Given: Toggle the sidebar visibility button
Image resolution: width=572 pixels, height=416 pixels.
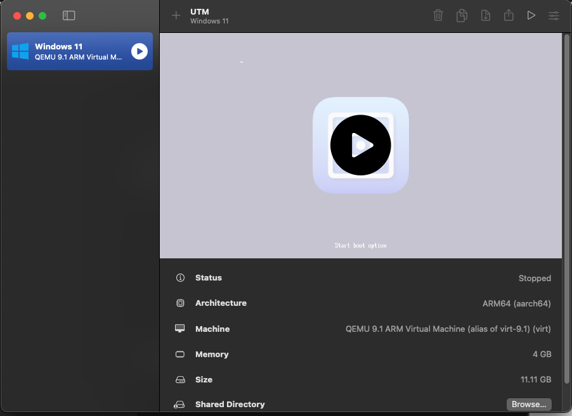Looking at the screenshot, I should pyautogui.click(x=68, y=15).
